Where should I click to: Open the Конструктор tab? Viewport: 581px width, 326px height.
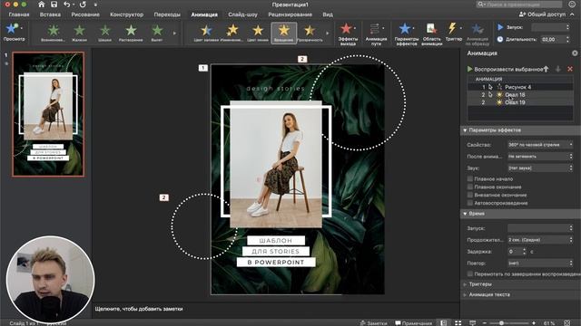127,14
